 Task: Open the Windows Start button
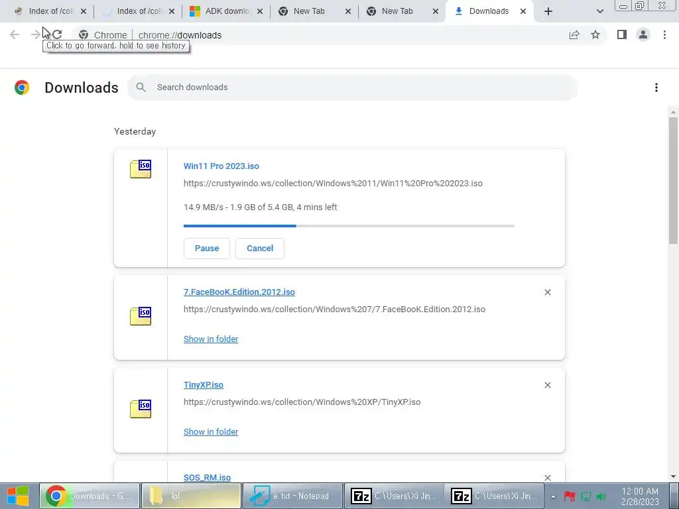click(x=18, y=496)
